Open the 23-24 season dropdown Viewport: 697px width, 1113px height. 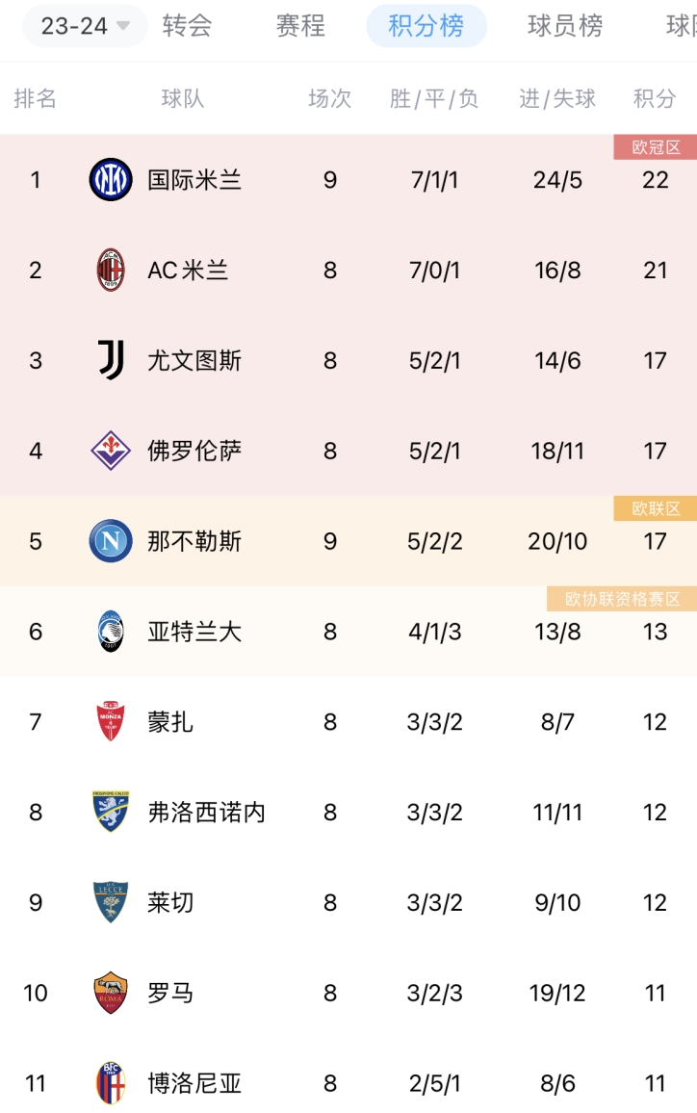click(85, 26)
